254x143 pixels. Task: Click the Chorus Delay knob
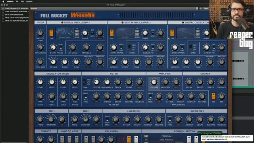tap(189, 82)
